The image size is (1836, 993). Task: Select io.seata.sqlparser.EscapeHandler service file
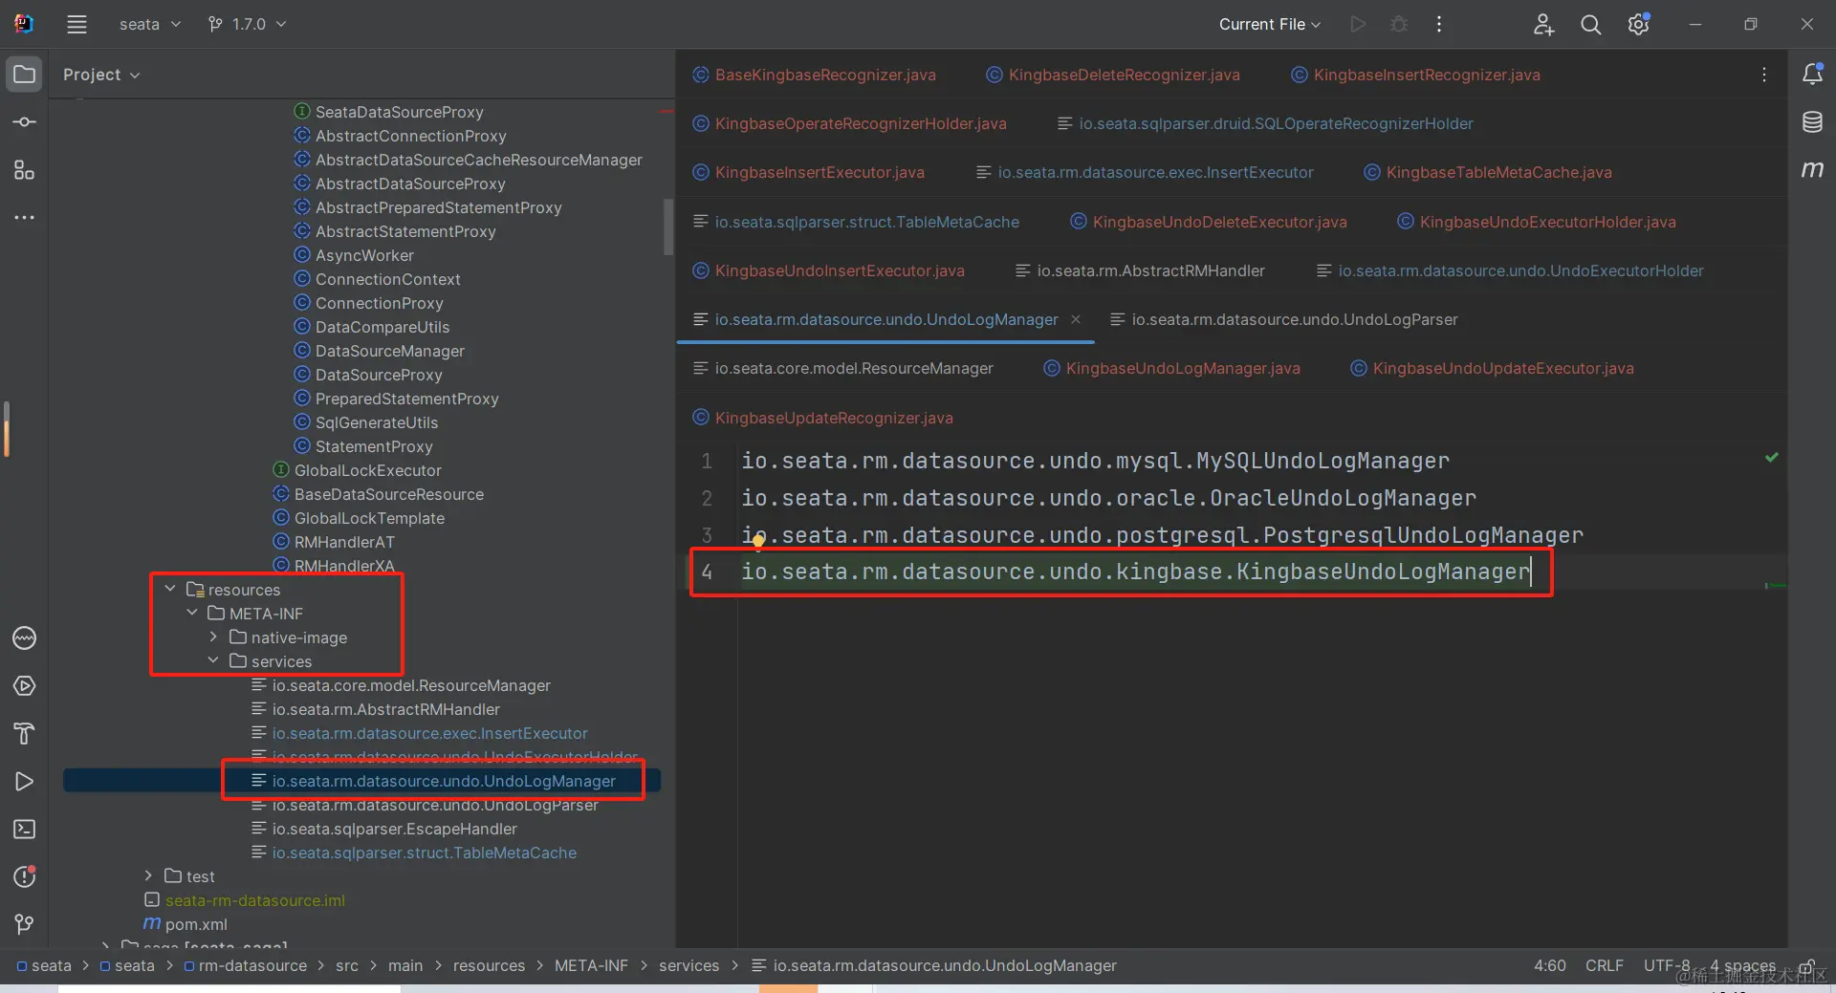pos(394,829)
